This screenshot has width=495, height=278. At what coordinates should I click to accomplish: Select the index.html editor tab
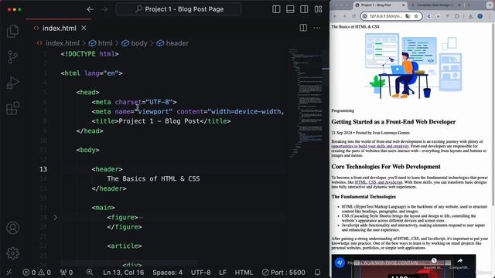point(59,28)
